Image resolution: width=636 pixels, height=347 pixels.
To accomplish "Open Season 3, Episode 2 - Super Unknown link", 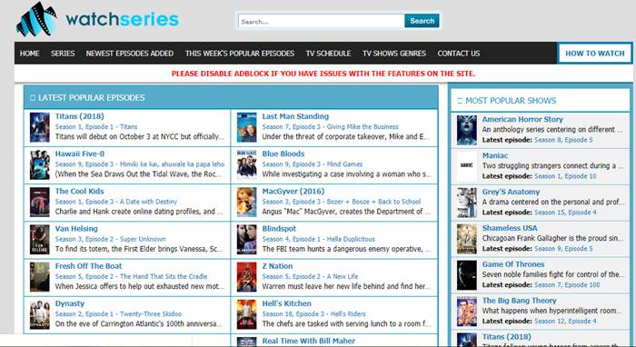I will pos(110,239).
